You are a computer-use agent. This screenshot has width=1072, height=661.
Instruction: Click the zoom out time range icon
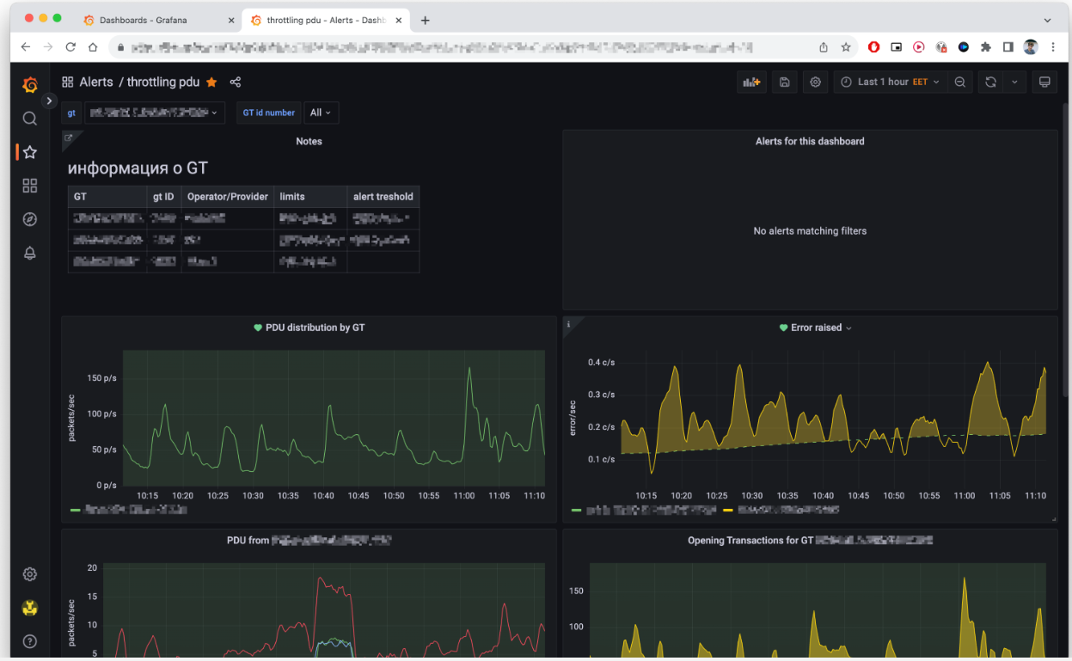tap(960, 82)
